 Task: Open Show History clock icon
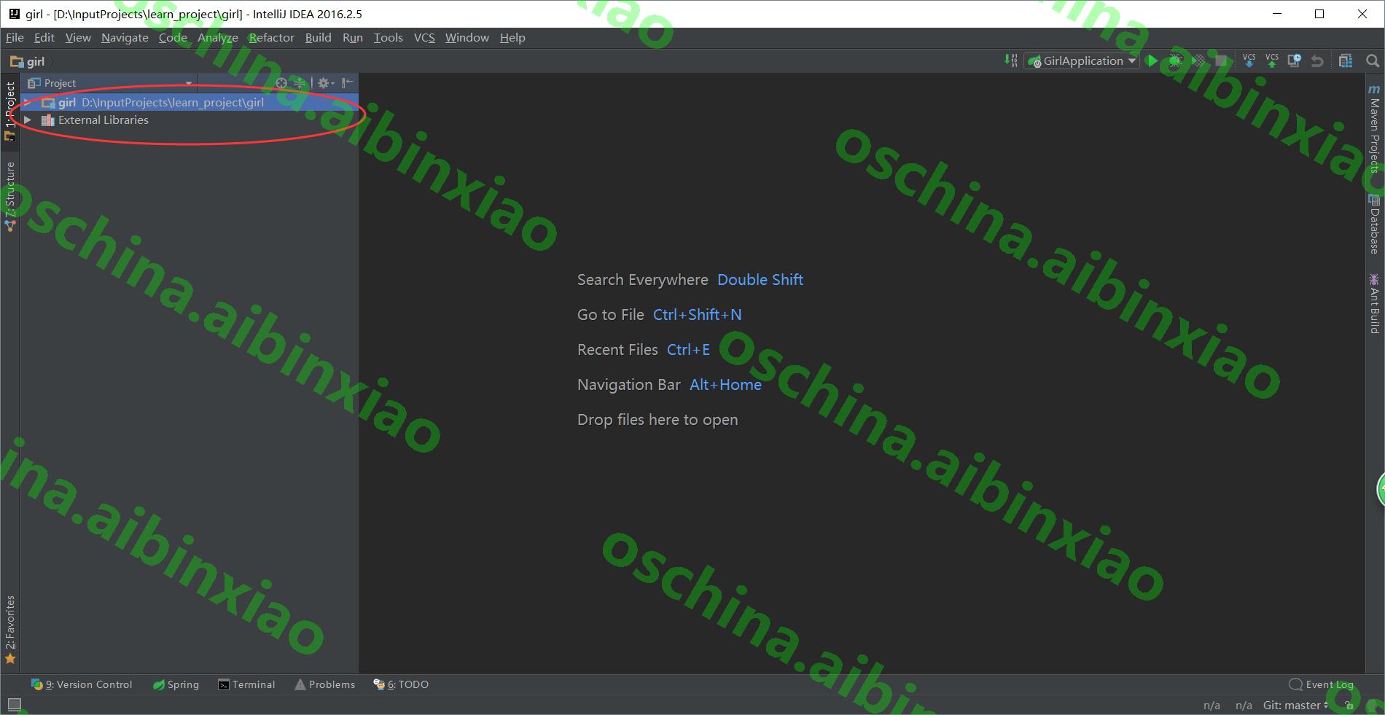point(1295,60)
